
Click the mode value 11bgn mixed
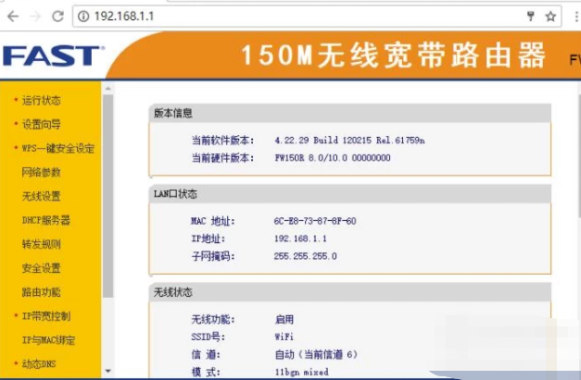tap(301, 372)
